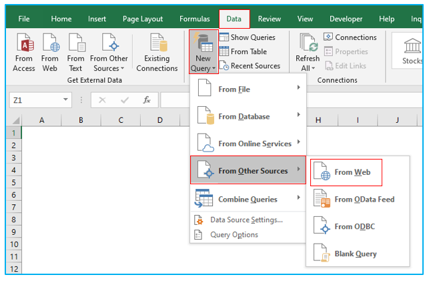
Task: Select column D header
Action: [x=160, y=120]
